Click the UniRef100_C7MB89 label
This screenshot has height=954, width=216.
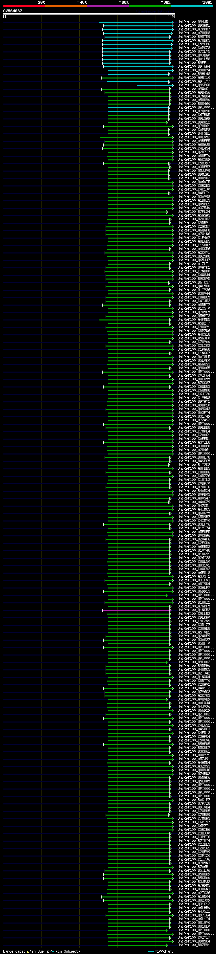(194, 815)
